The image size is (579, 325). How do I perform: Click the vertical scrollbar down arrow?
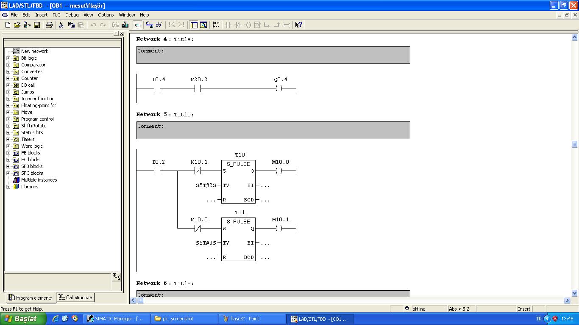click(x=575, y=293)
